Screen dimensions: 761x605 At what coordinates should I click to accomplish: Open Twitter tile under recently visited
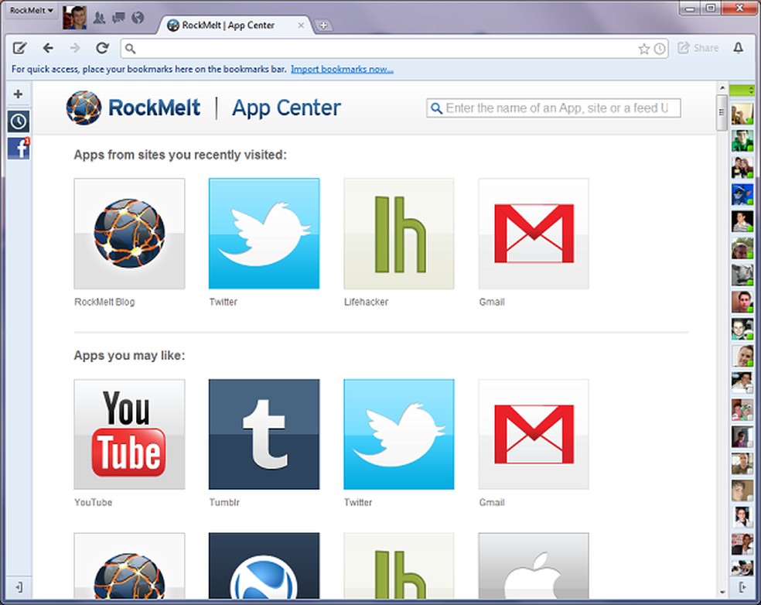264,234
